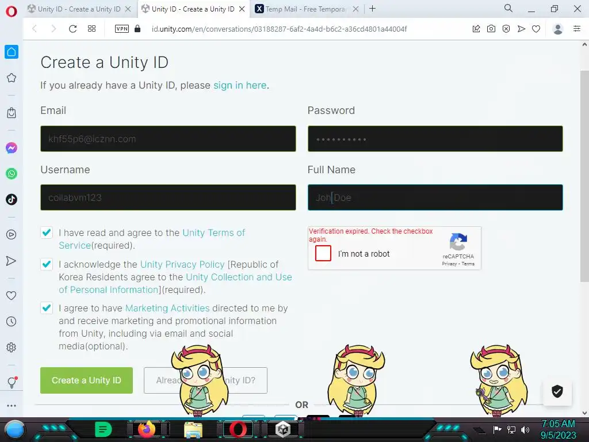The width and height of the screenshot is (589, 442).
Task: Take a snapshot with camera icon
Action: (491, 29)
